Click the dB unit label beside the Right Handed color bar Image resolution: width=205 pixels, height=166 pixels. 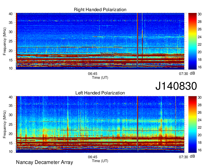[192, 73]
